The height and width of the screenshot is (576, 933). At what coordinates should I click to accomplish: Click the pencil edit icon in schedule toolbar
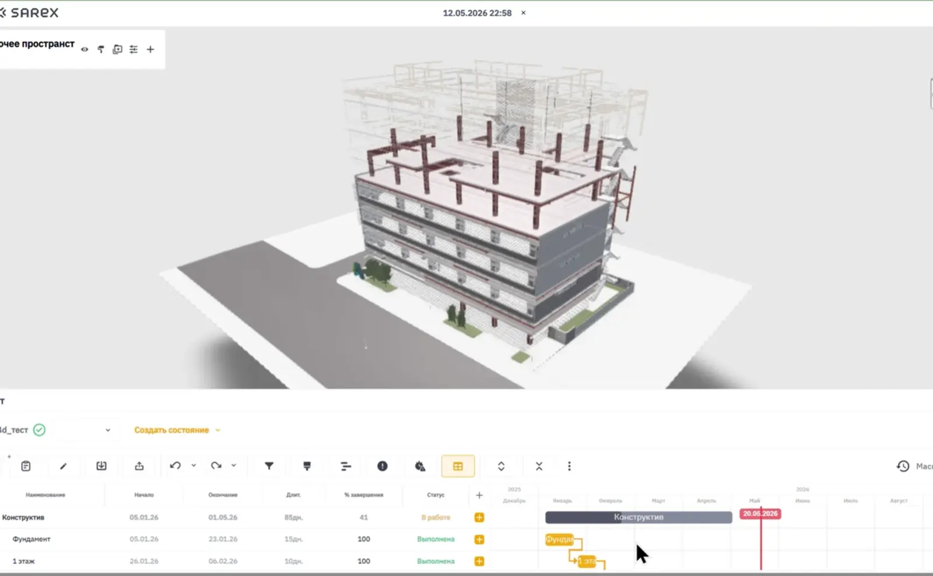click(64, 466)
